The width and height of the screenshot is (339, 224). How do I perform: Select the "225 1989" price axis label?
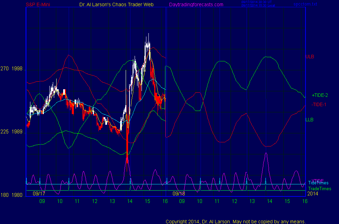pos(11,132)
